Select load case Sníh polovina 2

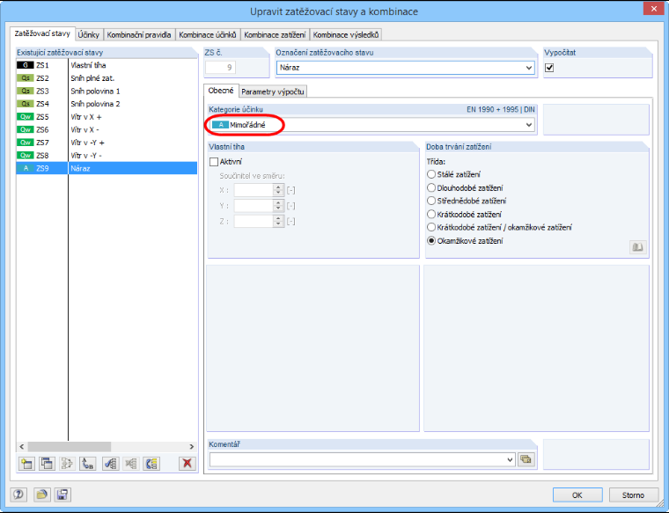pos(107,104)
